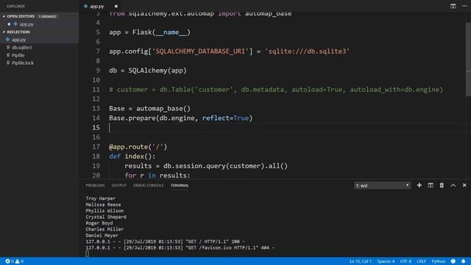Click 'Flask(__name__)' on line 5
The height and width of the screenshot is (265, 471).
pos(161,32)
